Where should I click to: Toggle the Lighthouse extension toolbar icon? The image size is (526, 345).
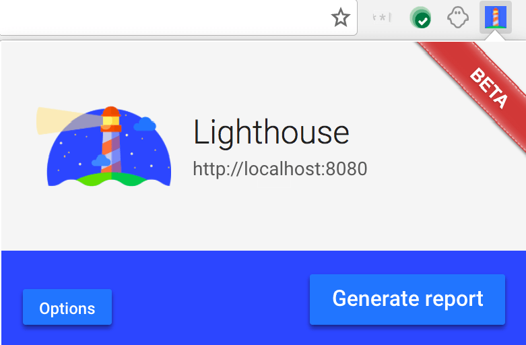point(496,17)
